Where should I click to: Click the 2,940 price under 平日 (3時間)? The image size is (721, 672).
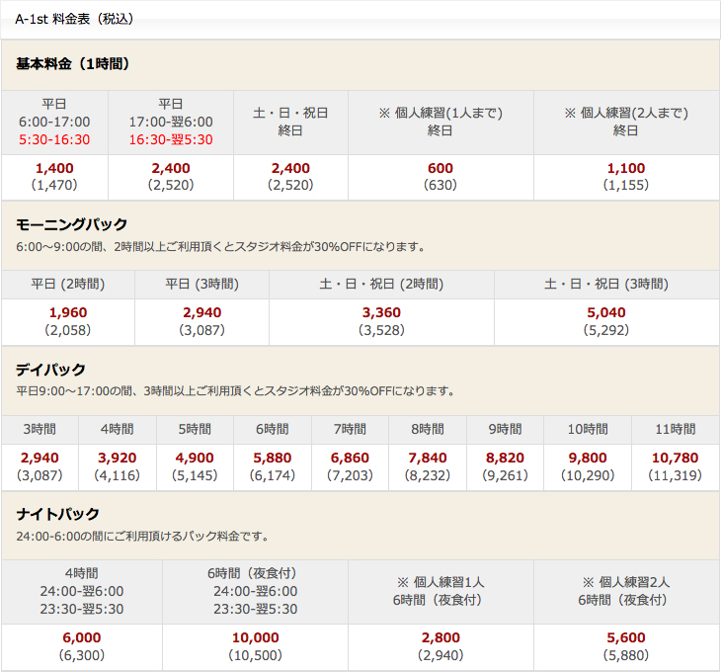point(201,312)
